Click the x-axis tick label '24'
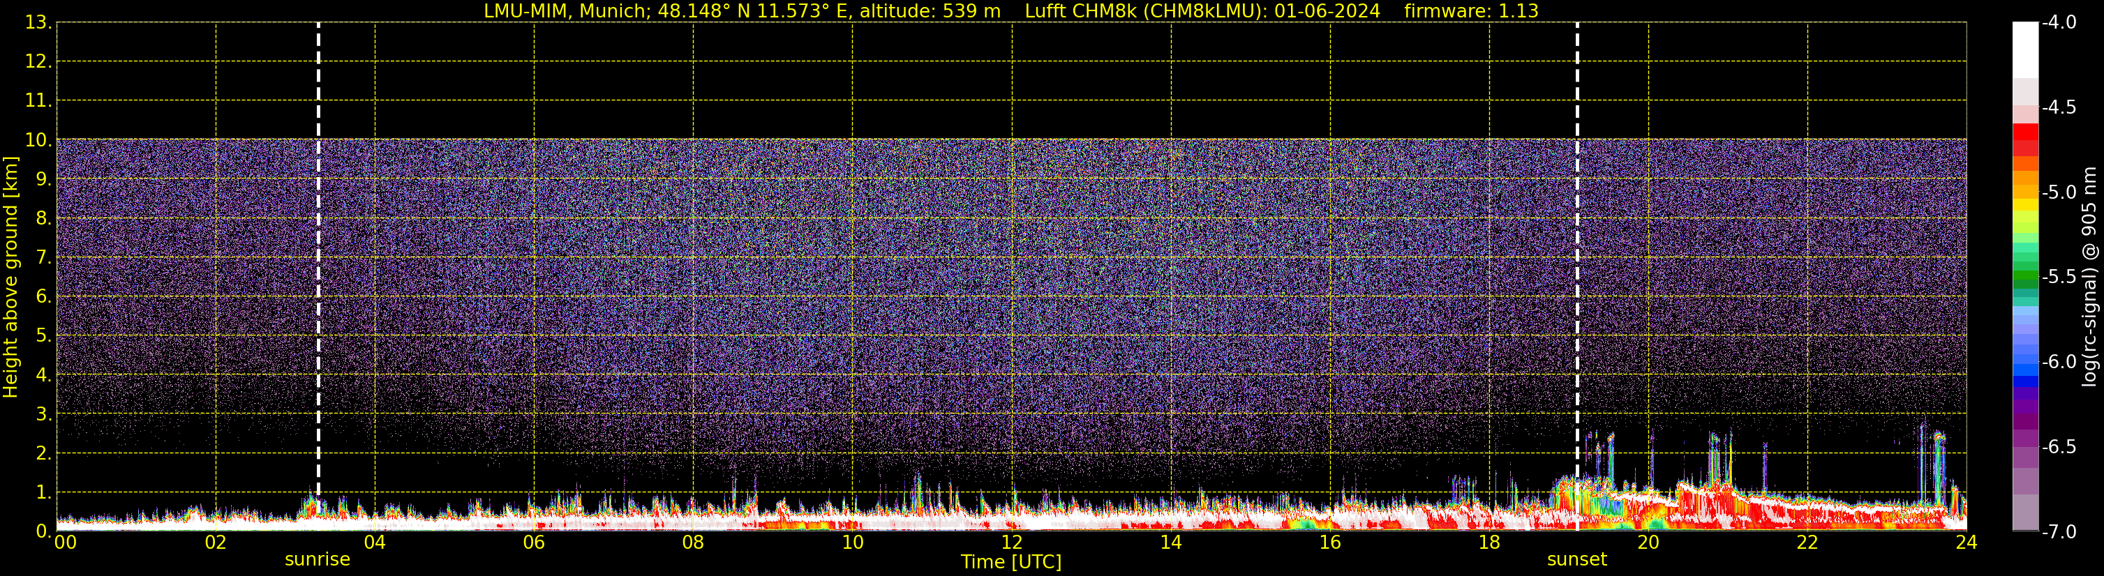 pyautogui.click(x=1967, y=543)
